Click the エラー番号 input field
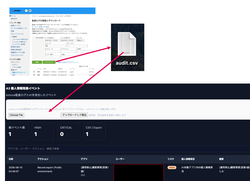This screenshot has width=250, height=181. coord(52,57)
